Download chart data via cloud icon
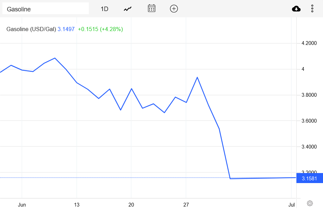323x210 pixels. pyautogui.click(x=296, y=9)
